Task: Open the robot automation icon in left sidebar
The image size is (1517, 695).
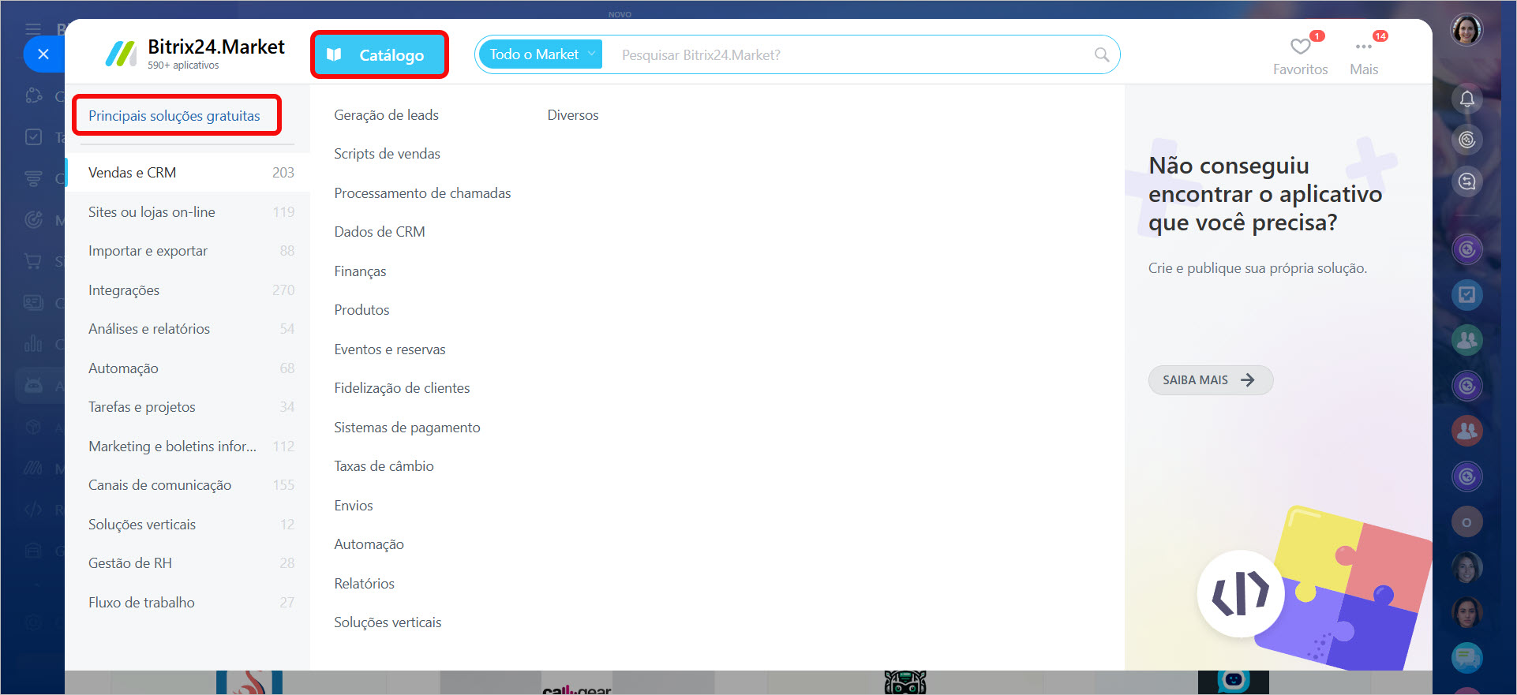Action: 33,385
